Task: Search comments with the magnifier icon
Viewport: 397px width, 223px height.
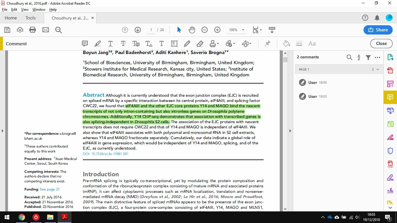Action: tap(349, 57)
